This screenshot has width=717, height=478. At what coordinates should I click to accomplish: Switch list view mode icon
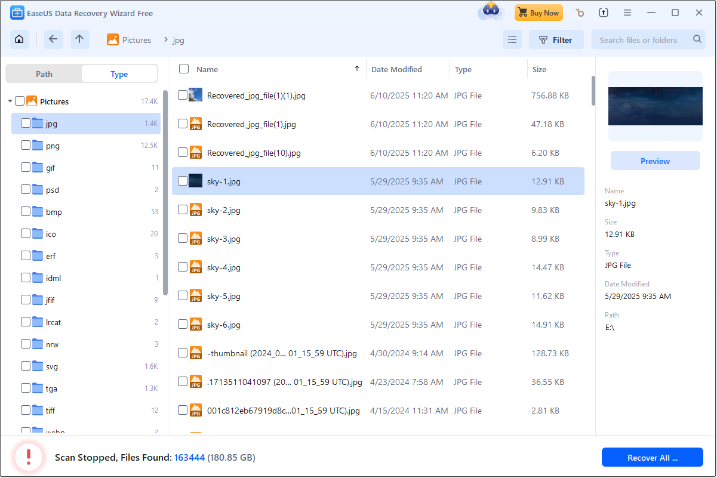coord(512,40)
